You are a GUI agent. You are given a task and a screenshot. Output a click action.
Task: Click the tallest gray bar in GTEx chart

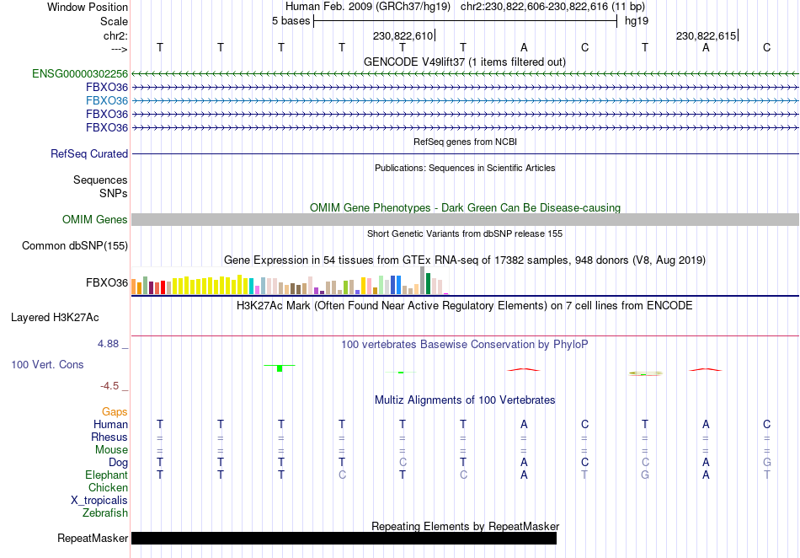click(423, 281)
